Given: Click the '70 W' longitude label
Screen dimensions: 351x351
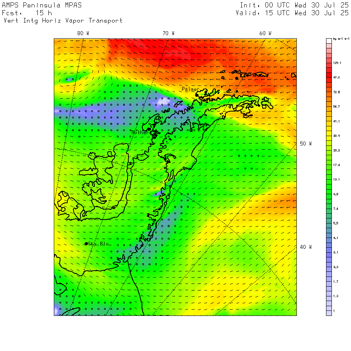Looking at the screenshot, I should [x=168, y=34].
